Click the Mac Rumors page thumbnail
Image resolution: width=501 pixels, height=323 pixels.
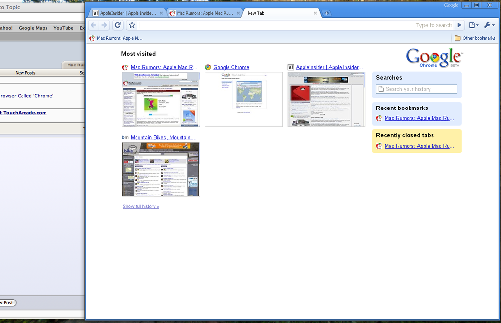(x=160, y=99)
